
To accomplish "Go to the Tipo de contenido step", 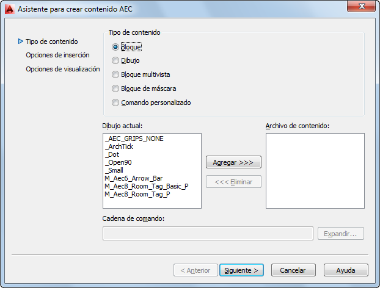I will tap(52, 41).
